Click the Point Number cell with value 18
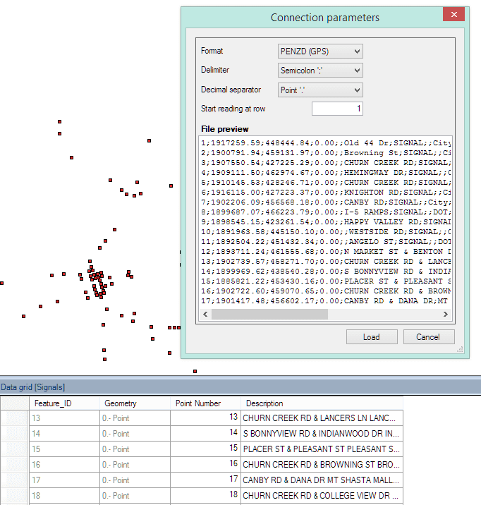Viewport: 481px width, 505px height. pos(205,495)
